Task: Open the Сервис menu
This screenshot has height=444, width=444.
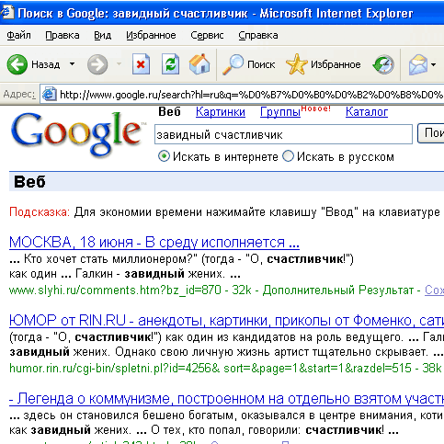Action: click(x=207, y=35)
